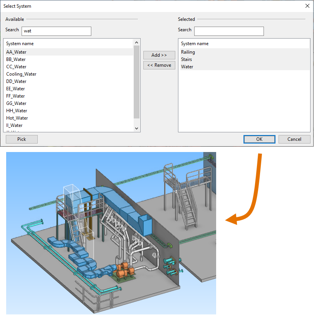Click the Selected search field
Screen dimensions: 314x321
(x=228, y=31)
